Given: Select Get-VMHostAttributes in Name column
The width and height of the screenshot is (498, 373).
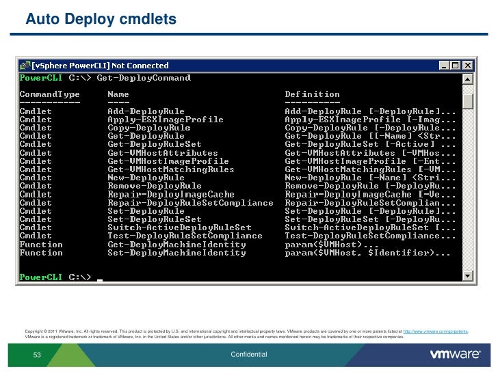Looking at the screenshot, I should coord(163,153).
